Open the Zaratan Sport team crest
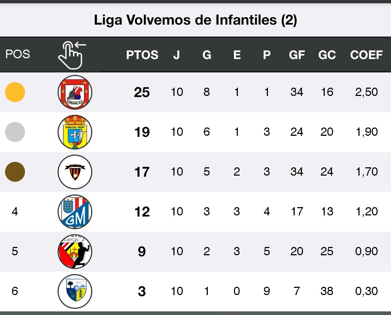 [75, 132]
